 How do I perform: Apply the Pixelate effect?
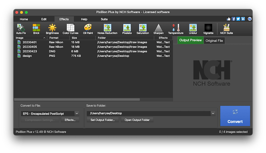point(127,29)
